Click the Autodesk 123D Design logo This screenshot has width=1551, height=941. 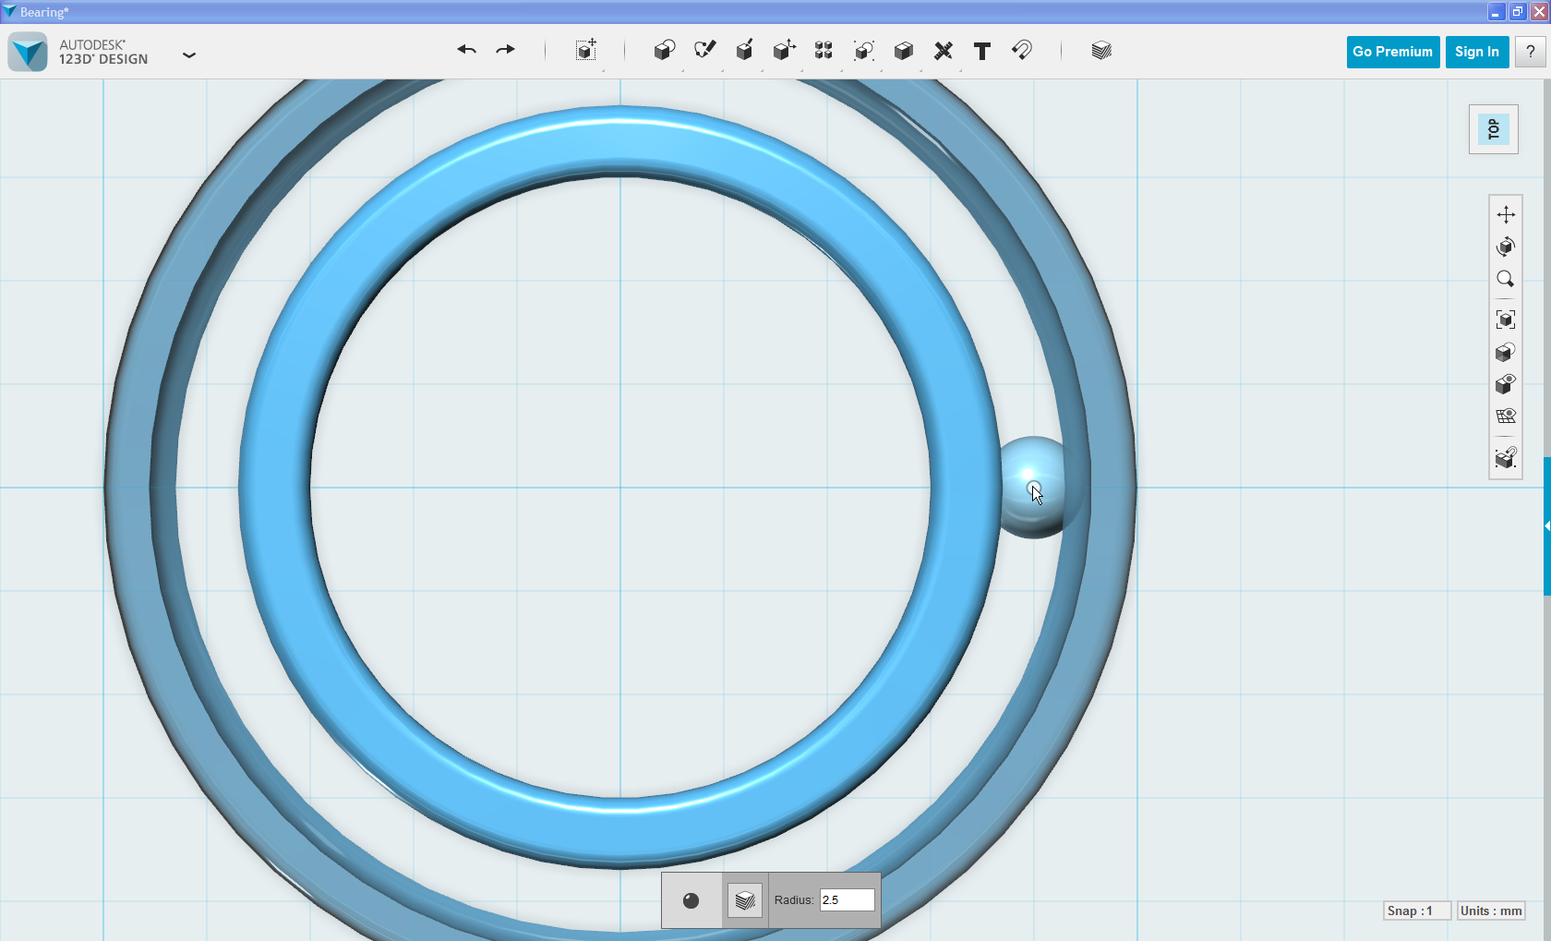pos(28,52)
